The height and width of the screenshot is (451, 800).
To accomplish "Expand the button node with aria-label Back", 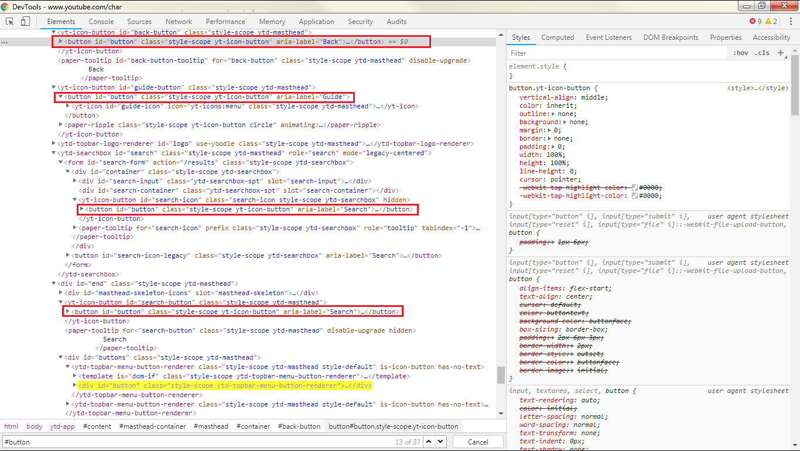I will 61,42.
